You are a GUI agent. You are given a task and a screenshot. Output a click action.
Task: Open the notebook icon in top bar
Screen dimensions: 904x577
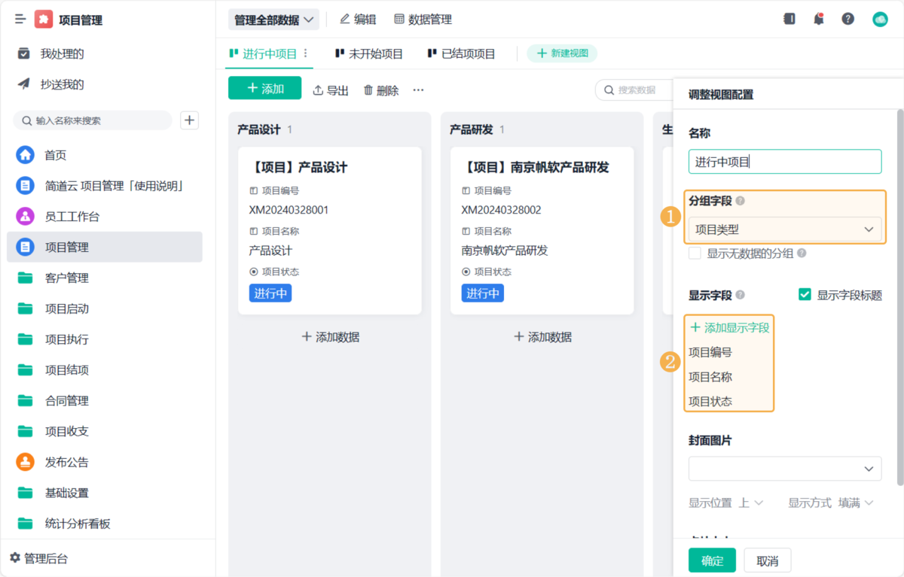(x=789, y=20)
